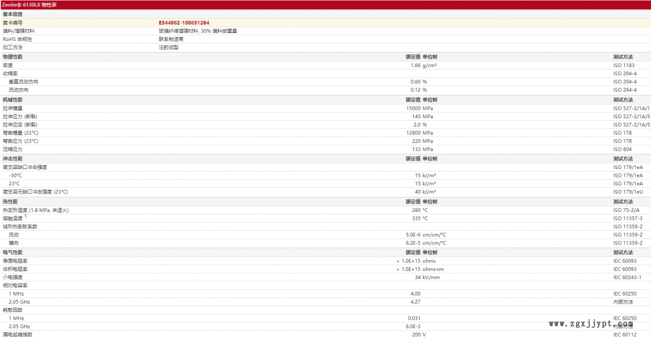
Task: Select the 冲击性能 section header
Action: (12, 159)
